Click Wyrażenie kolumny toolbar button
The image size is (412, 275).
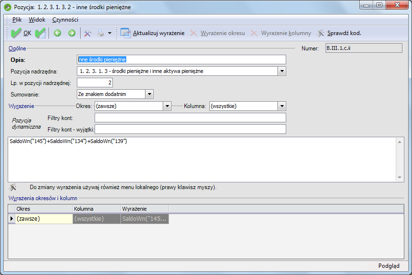coord(281,33)
